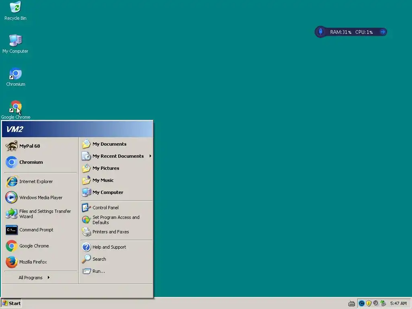Open Search from Start menu
Screen dimensions: 412x309
coord(116,259)
